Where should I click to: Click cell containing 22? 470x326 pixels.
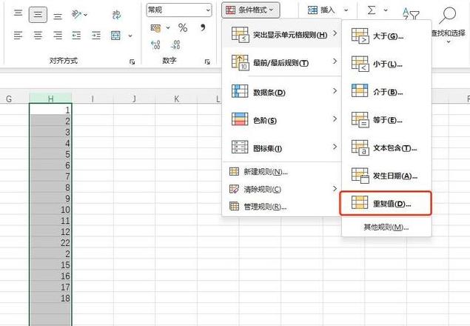50,242
